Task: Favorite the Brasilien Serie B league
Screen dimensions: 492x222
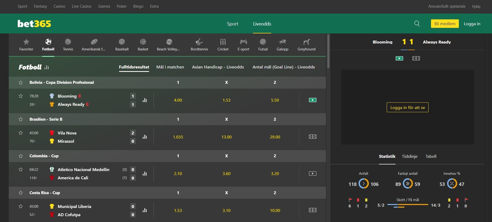Action: point(21,119)
